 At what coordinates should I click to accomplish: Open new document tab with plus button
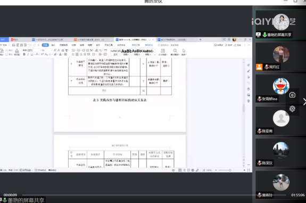pyautogui.click(x=200, y=39)
